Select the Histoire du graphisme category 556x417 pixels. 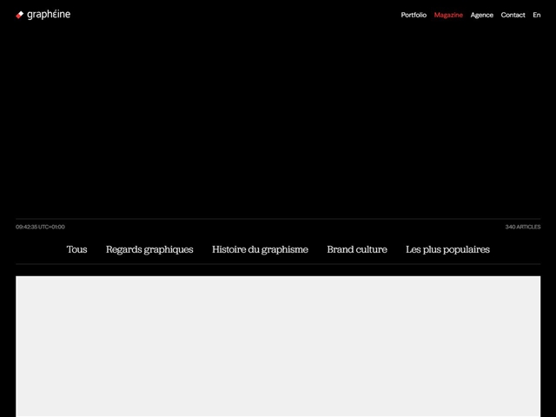point(260,249)
